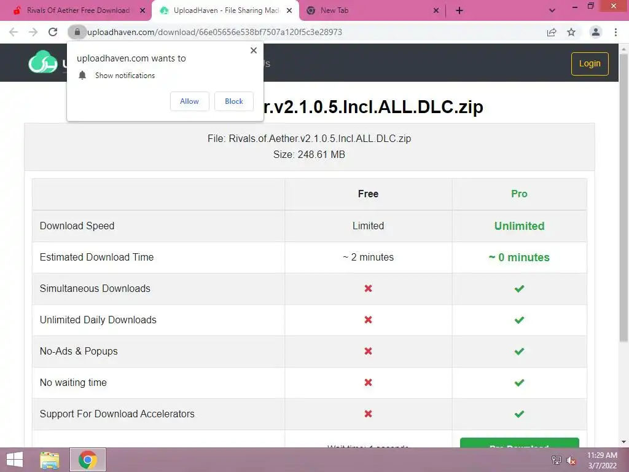Click red X for Unlimited Daily Downloads

[369, 320]
